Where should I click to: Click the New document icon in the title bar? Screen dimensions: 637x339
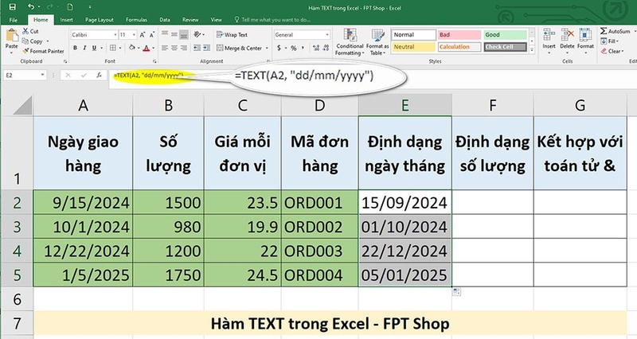tap(70, 7)
